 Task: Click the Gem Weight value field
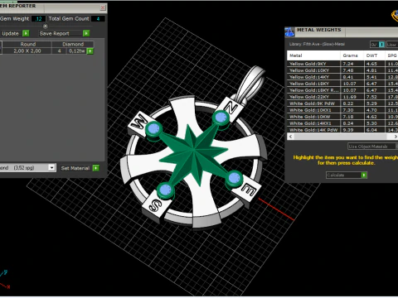38,19
